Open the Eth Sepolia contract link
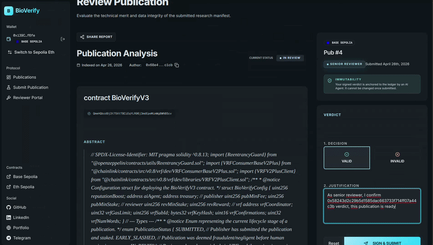The image size is (433, 245). click(x=24, y=187)
